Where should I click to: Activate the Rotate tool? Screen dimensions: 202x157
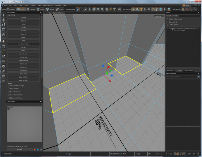click(x=3, y=25)
